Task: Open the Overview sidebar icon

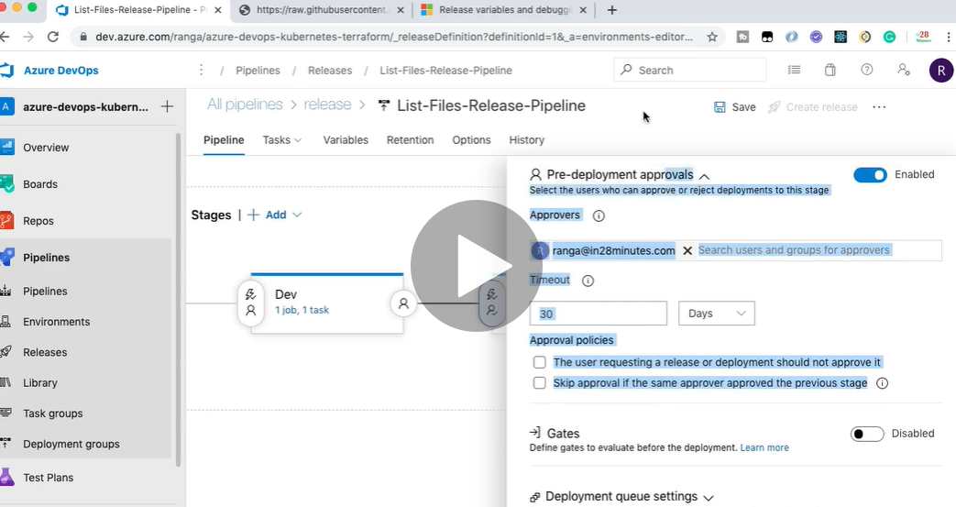Action: pyautogui.click(x=6, y=147)
